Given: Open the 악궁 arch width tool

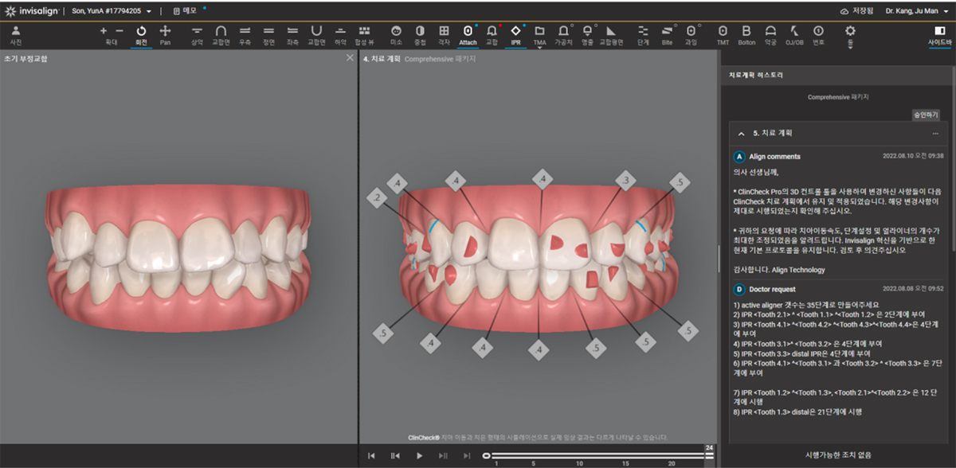Looking at the screenshot, I should point(770,34).
